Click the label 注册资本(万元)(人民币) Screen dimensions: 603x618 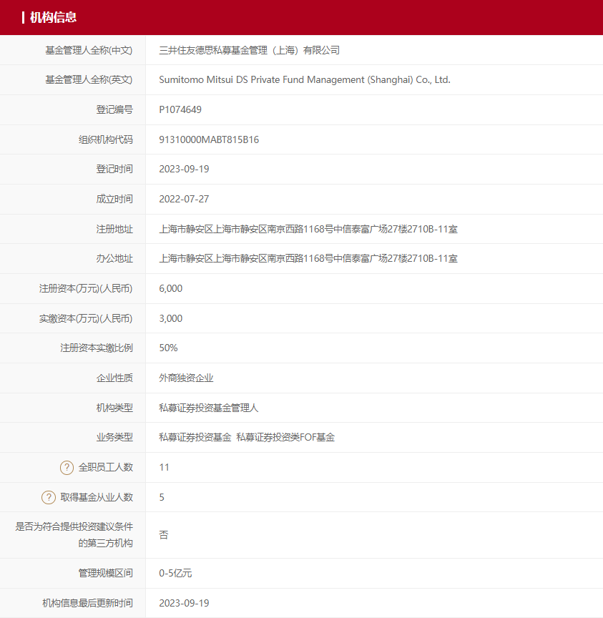86,288
